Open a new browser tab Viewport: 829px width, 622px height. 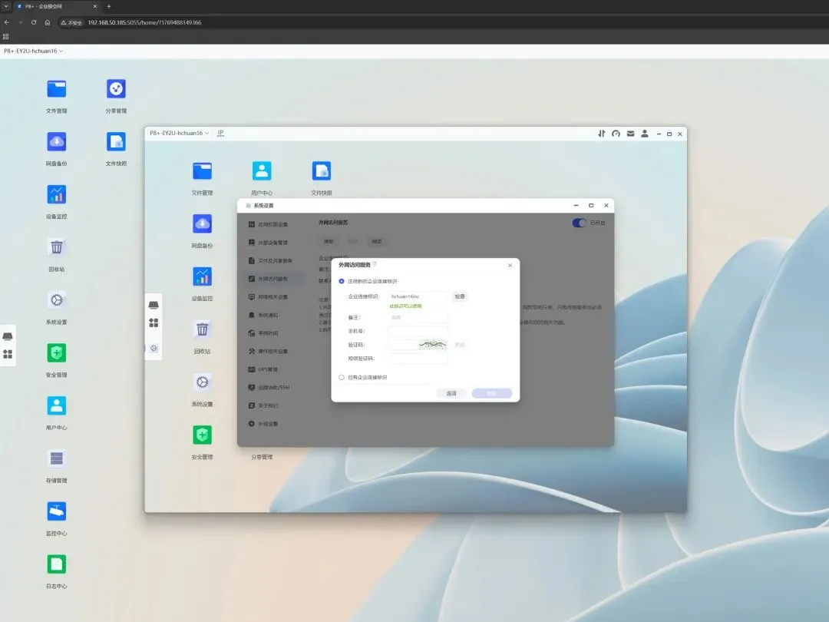coord(109,6)
